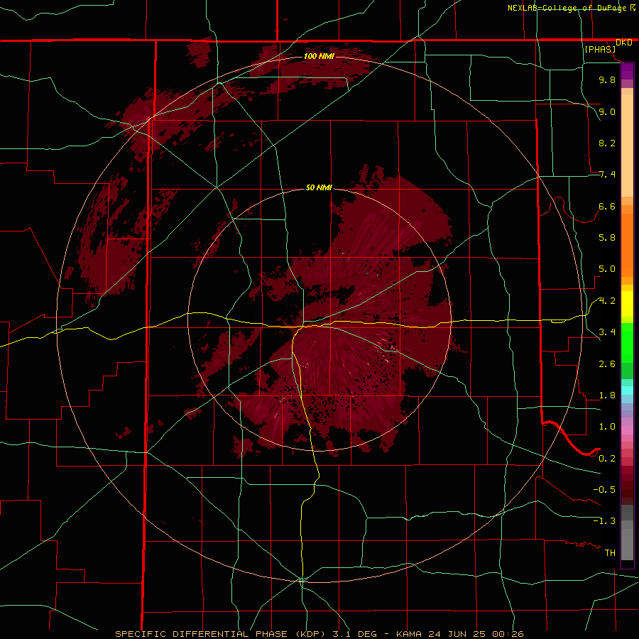
Task: Click the yellow swatch in the color scale
Action: [x=627, y=304]
